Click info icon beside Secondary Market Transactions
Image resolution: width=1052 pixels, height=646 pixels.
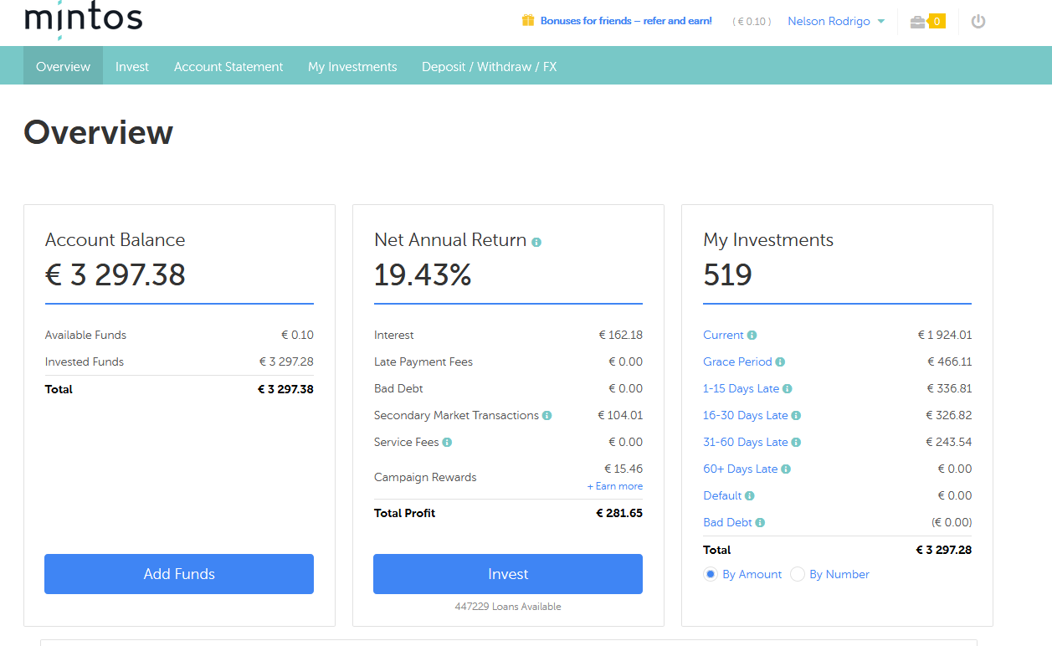point(547,416)
